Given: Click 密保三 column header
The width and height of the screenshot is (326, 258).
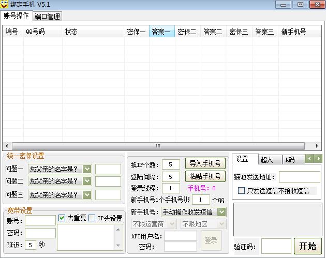Looking at the screenshot, I should click(x=239, y=32).
